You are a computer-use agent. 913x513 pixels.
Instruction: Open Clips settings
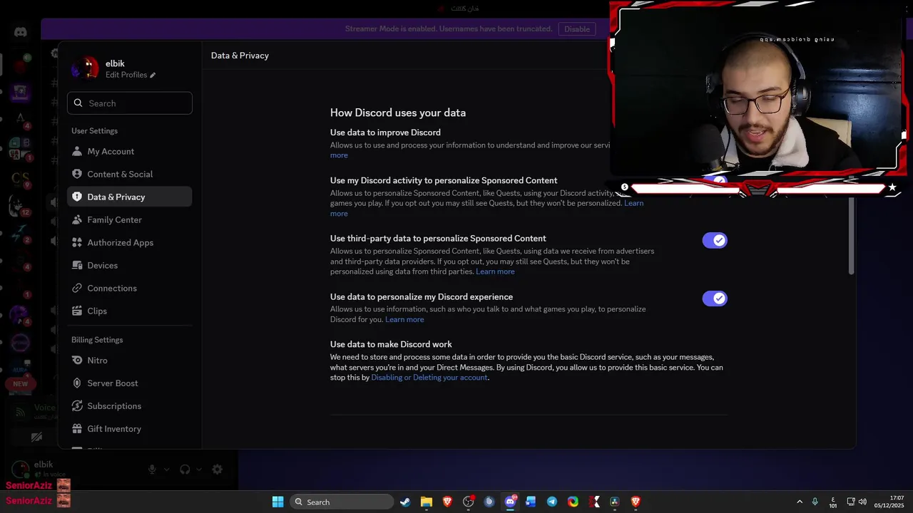129,311
